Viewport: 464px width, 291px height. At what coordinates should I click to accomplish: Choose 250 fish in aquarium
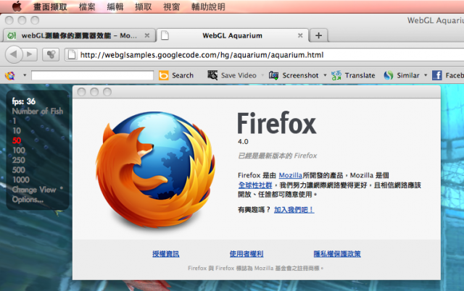tap(19, 160)
